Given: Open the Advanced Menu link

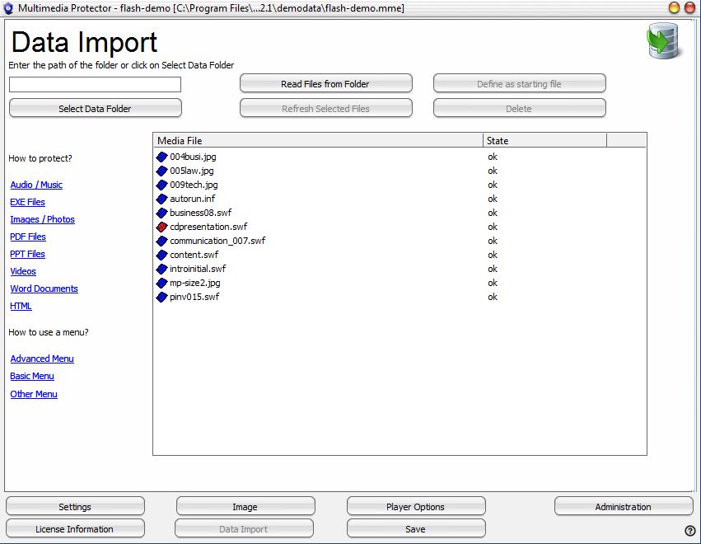Looking at the screenshot, I should point(42,359).
